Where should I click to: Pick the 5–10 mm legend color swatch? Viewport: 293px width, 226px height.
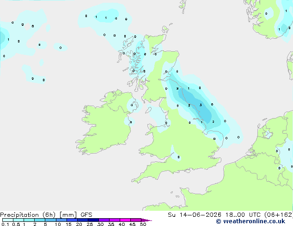[50, 220]
